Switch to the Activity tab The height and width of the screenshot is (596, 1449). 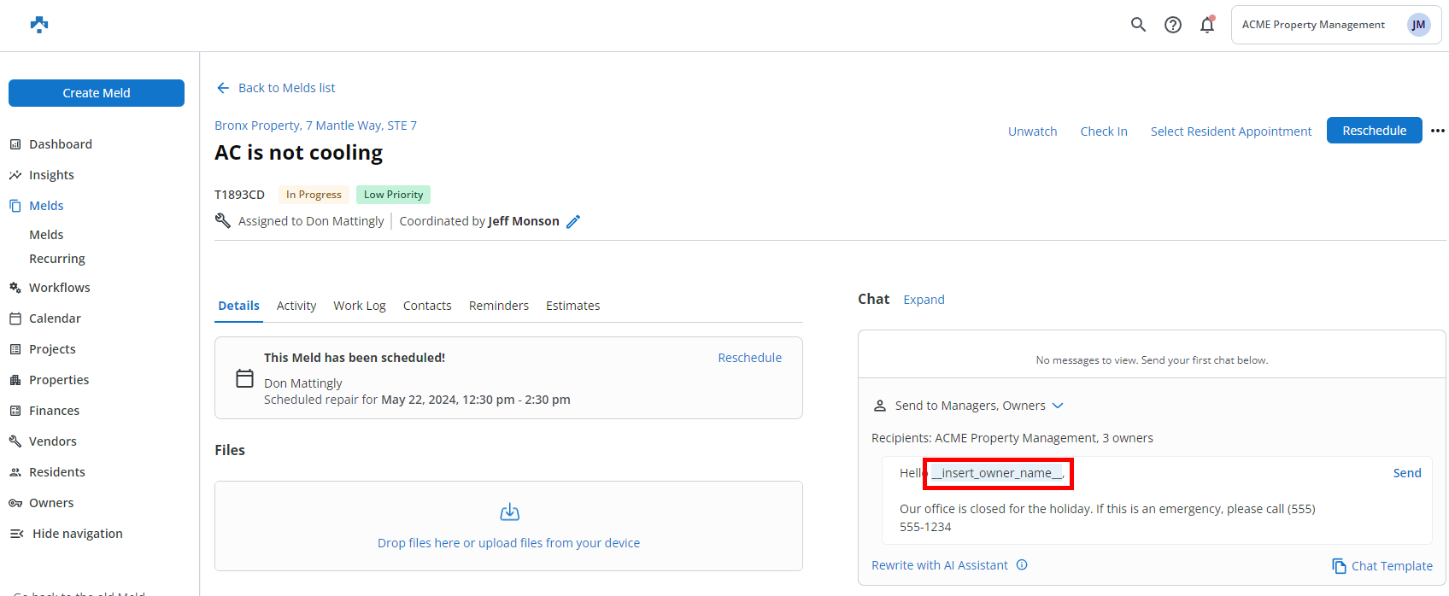[x=296, y=306]
